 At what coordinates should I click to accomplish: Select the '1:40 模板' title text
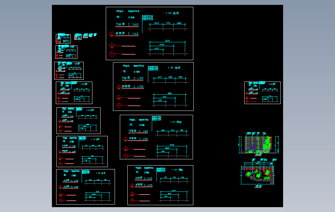click(x=101, y=173)
